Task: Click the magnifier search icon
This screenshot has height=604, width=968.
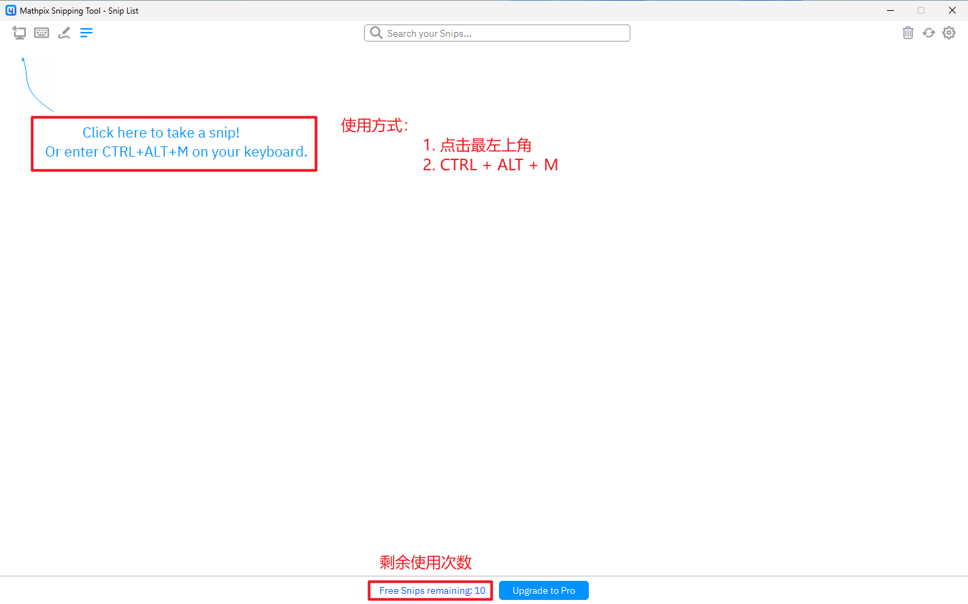Action: coord(376,33)
